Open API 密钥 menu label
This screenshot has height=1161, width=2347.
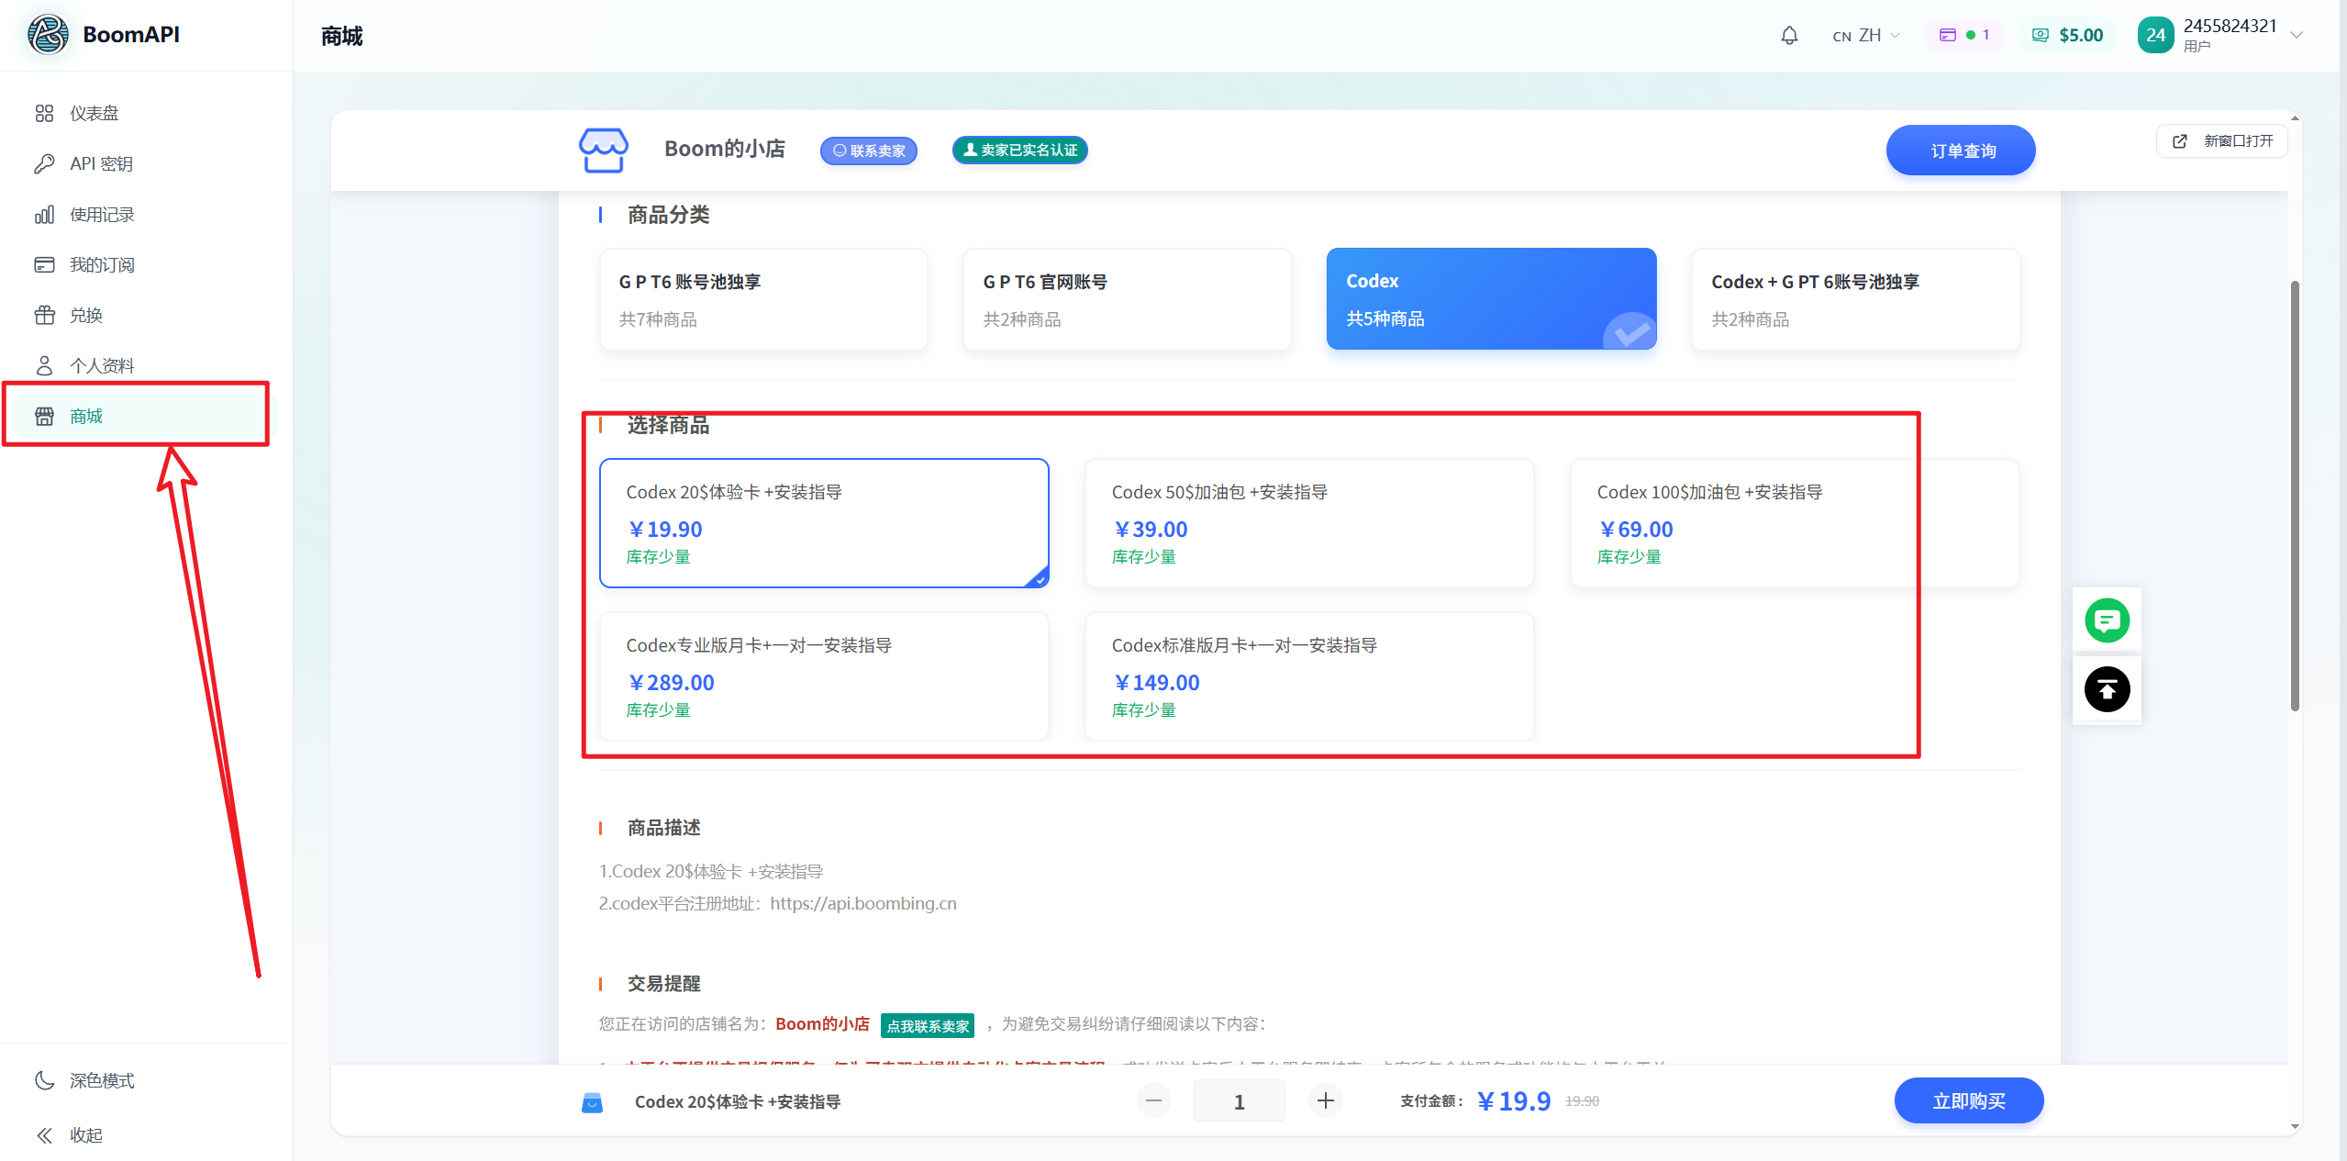point(102,163)
